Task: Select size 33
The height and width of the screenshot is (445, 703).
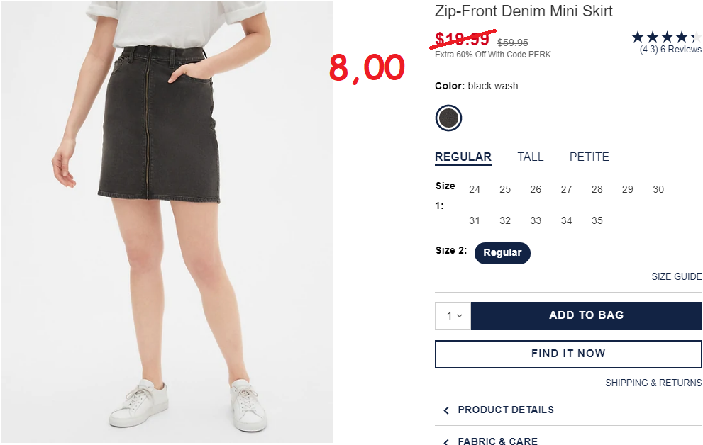Action: (x=536, y=220)
